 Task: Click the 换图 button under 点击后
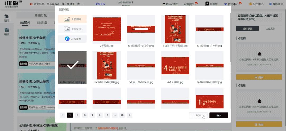tap(259, 124)
